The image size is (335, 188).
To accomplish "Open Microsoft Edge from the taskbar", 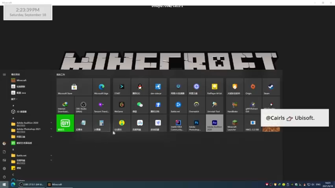I will coord(13,185).
